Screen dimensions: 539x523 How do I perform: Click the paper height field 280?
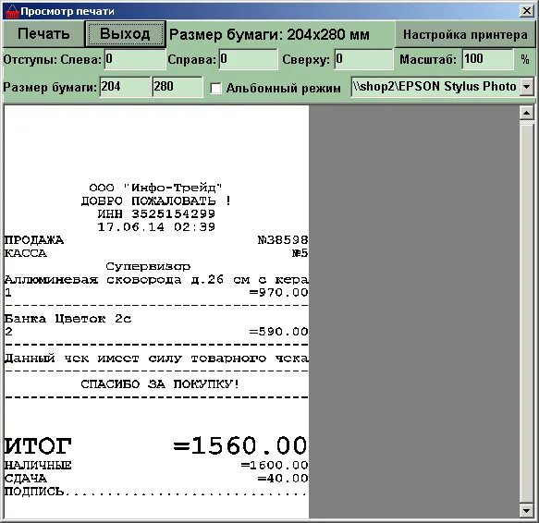pos(178,87)
